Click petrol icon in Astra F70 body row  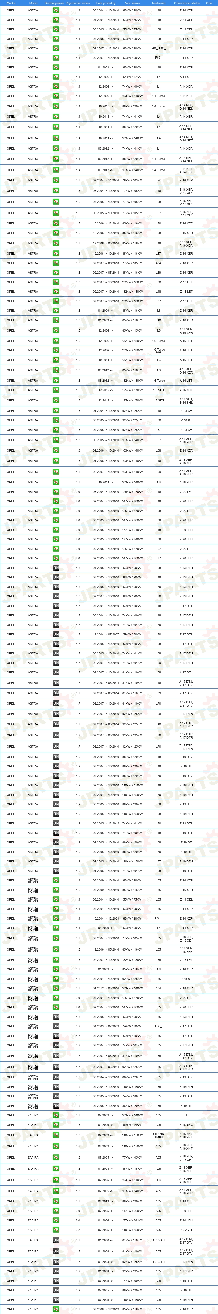click(x=56, y=180)
